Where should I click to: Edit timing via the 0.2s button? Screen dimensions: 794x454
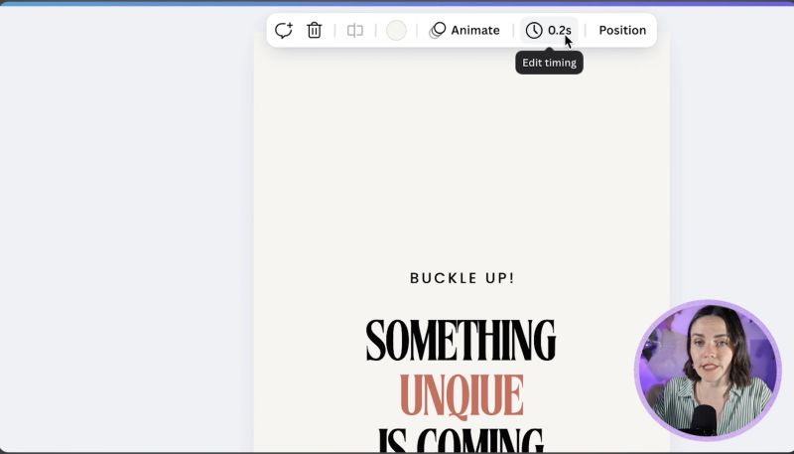pyautogui.click(x=549, y=31)
